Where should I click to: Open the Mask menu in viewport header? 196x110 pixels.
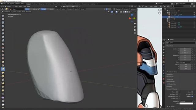23,12
